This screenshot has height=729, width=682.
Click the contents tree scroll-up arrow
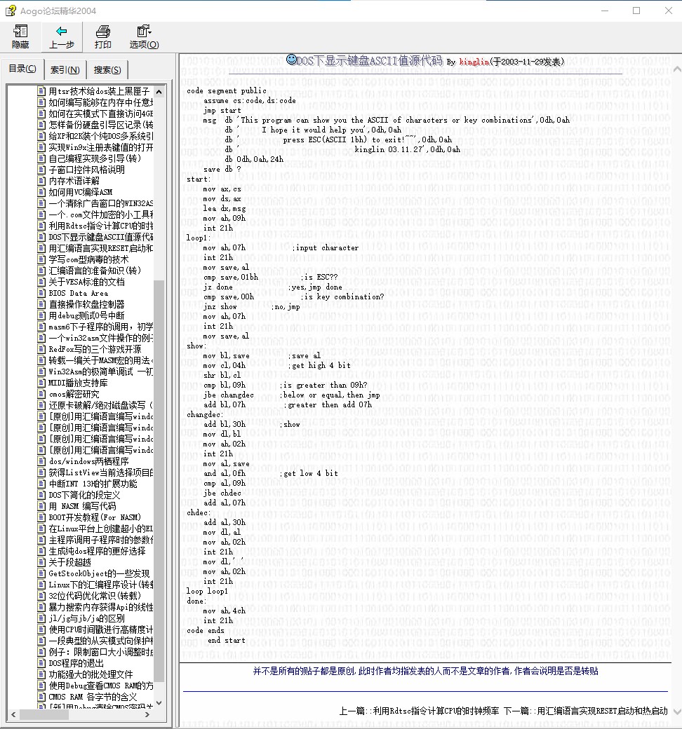coord(159,92)
